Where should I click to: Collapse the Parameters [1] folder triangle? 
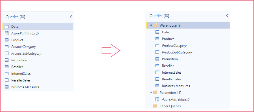151,93
